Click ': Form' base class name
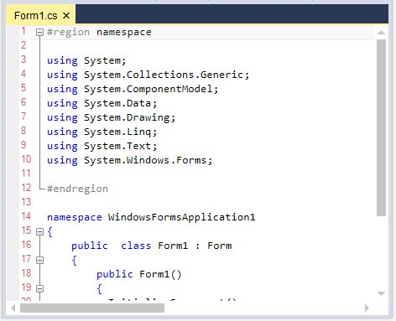Viewport: 396px width, 321px height. click(214, 246)
